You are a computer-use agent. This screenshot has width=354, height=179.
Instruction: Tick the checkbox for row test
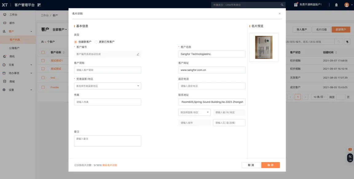(x=43, y=78)
